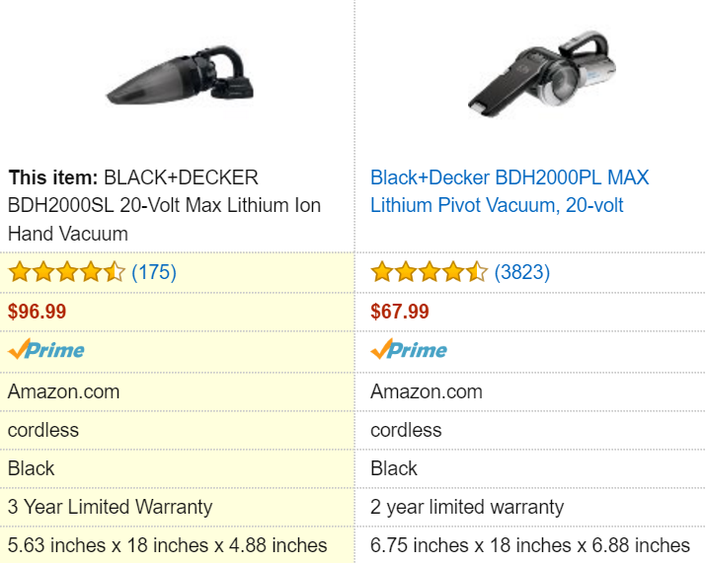Click the 6.75 x 18 x 6.88 inches dimensions

(530, 545)
